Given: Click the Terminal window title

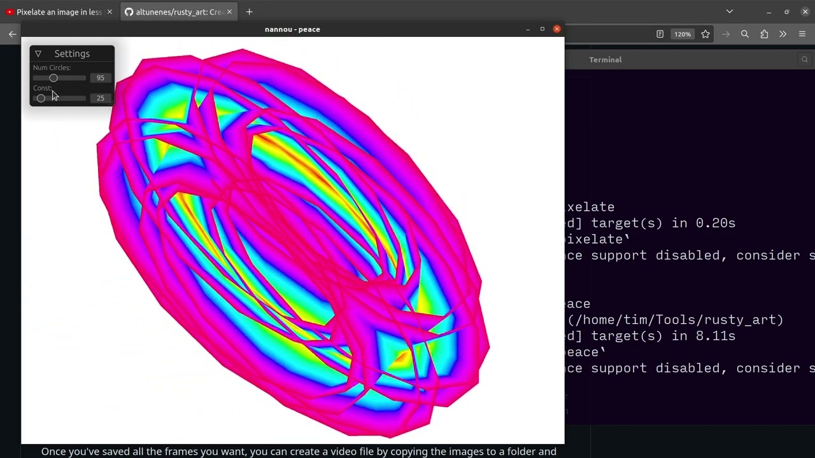Looking at the screenshot, I should (x=606, y=59).
